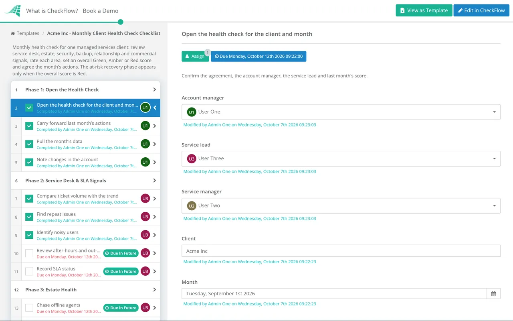Open Book a Demo link

101,11
